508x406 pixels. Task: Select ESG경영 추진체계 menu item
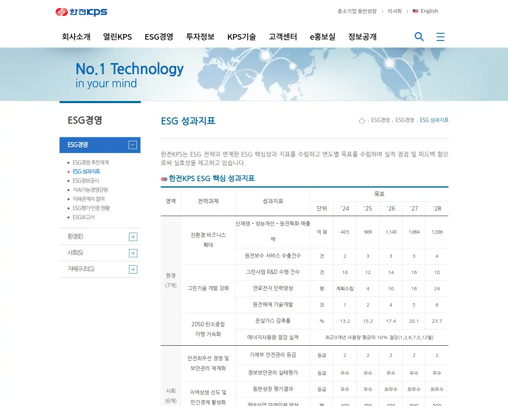[91, 162]
